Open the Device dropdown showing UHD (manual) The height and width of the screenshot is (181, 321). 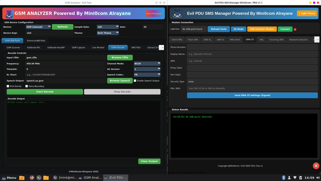coord(38,27)
